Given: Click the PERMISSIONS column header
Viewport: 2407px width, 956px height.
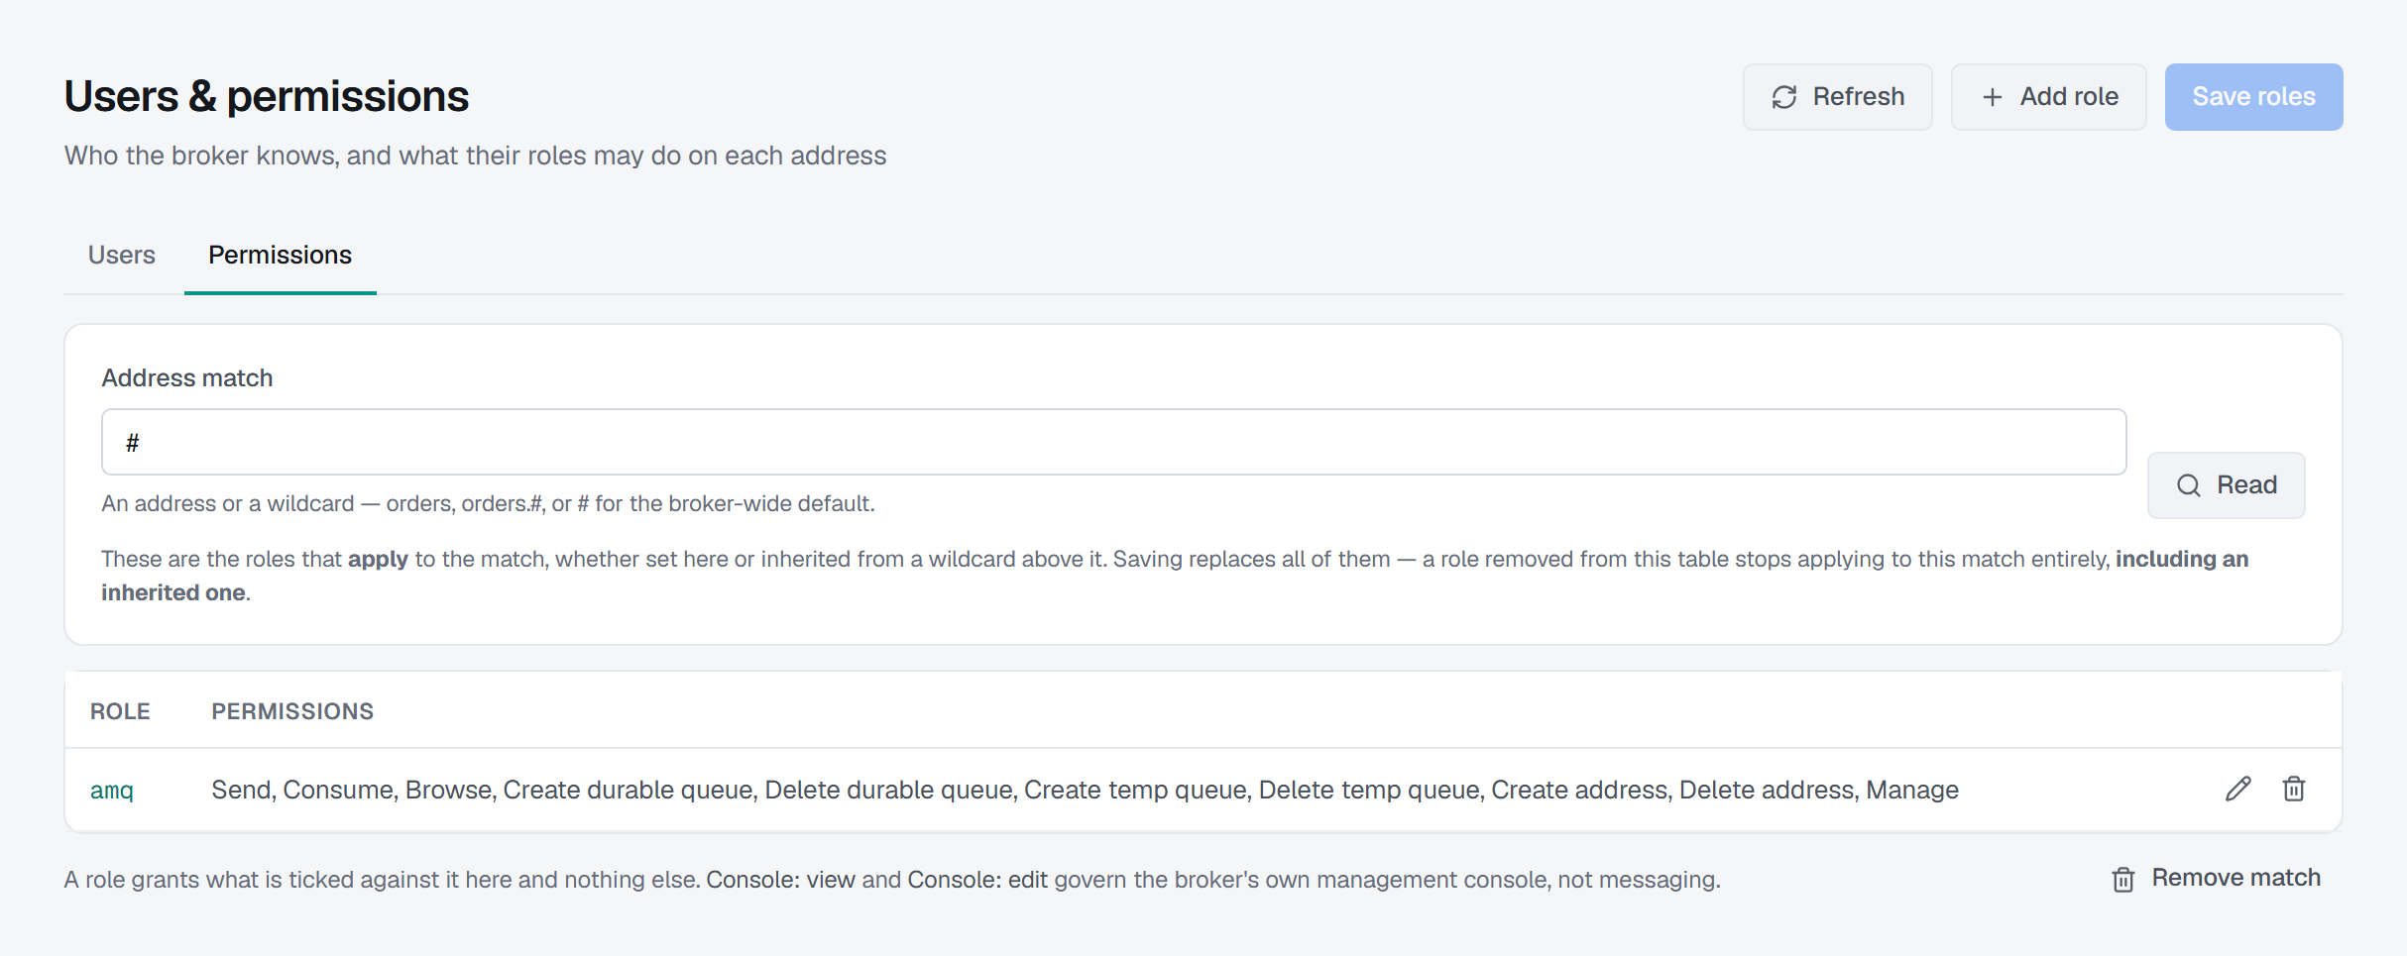Looking at the screenshot, I should pos(292,711).
